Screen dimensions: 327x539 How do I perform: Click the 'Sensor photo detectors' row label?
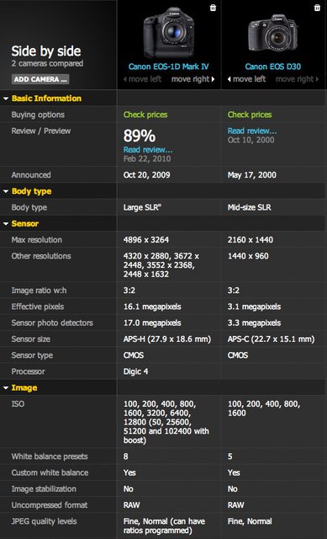[52, 323]
